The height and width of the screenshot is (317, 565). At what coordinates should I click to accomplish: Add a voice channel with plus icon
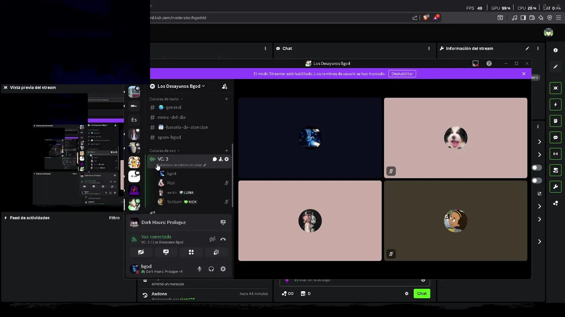(226, 151)
